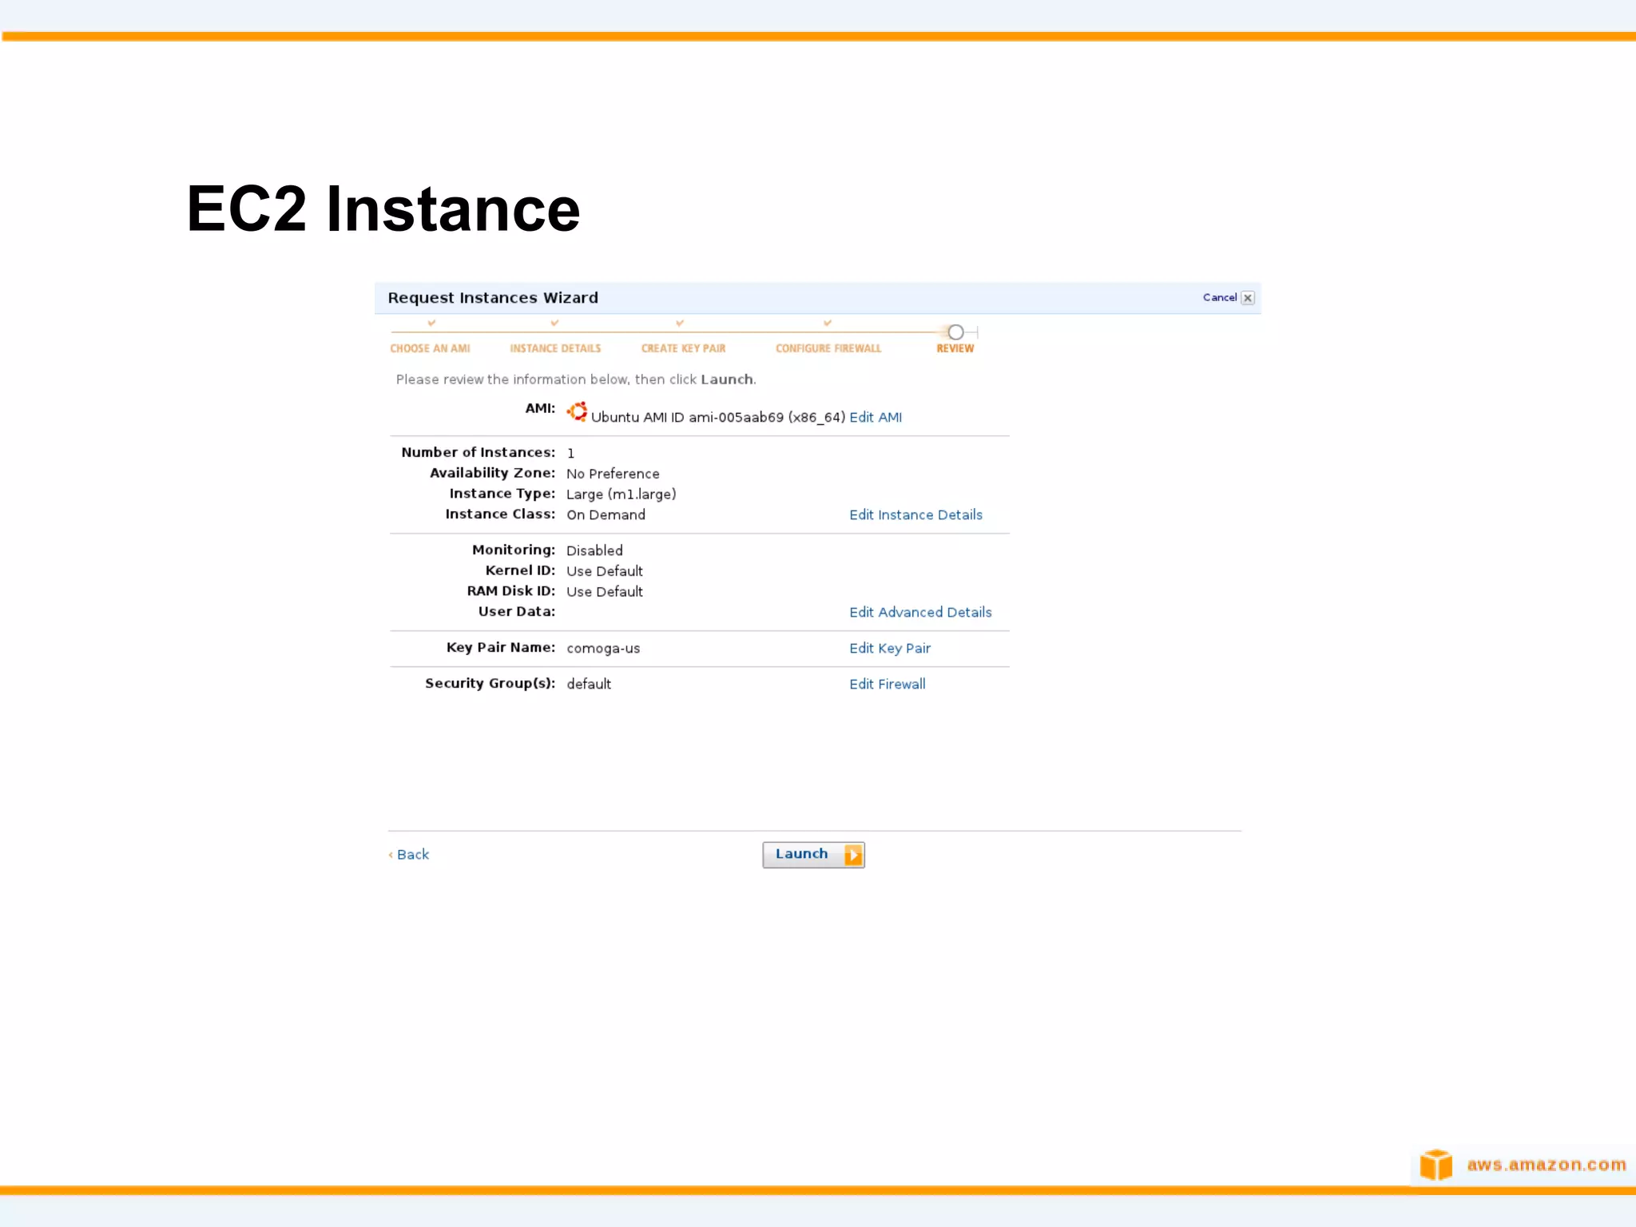Go to Configure Firewall step
Screen dimensions: 1636x1227
(828, 348)
